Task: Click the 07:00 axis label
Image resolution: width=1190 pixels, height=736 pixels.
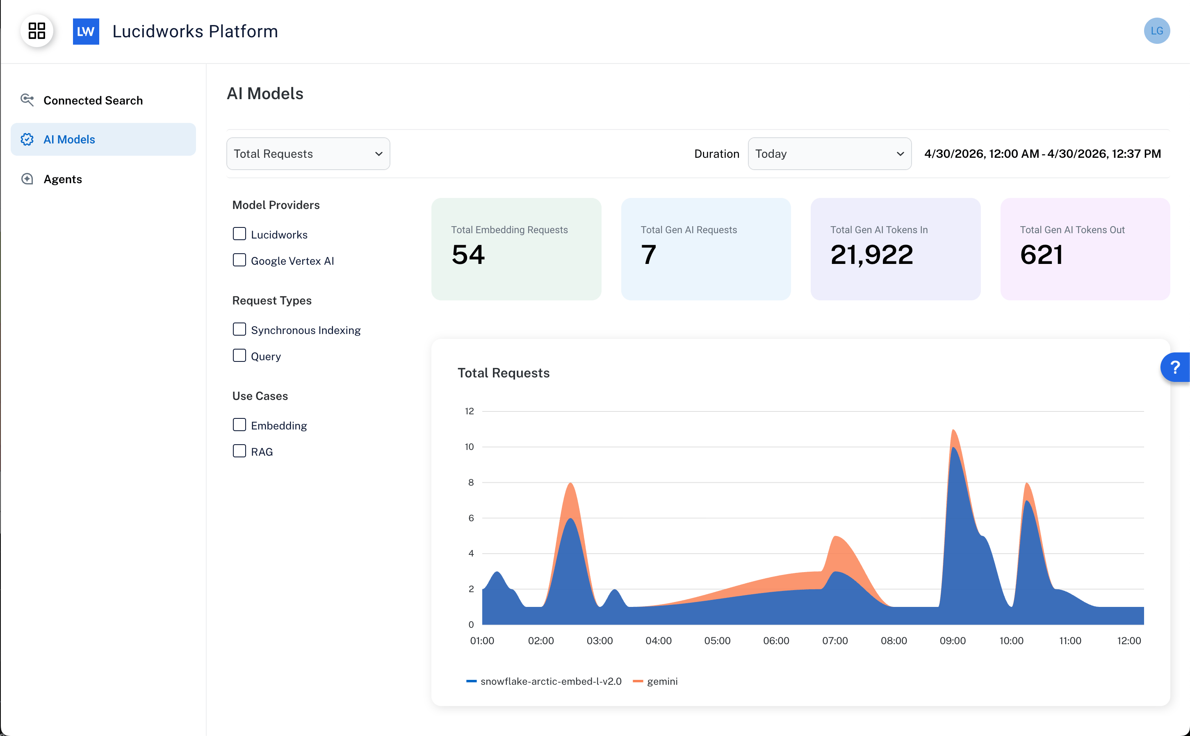Action: [835, 641]
